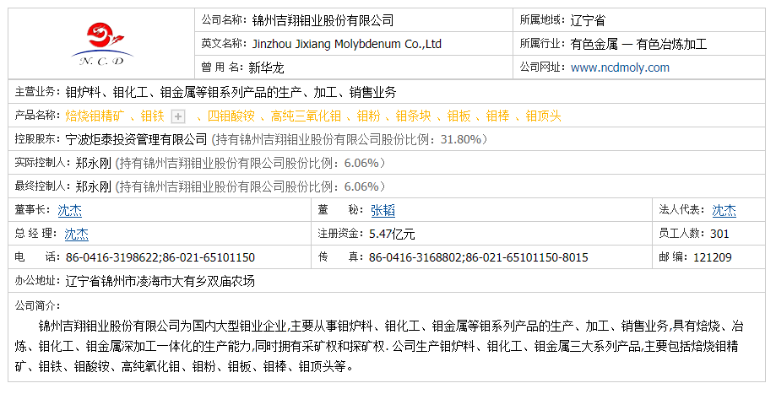Click region value 辽宁省
Screen dimensions: 776x394
pyautogui.click(x=588, y=20)
